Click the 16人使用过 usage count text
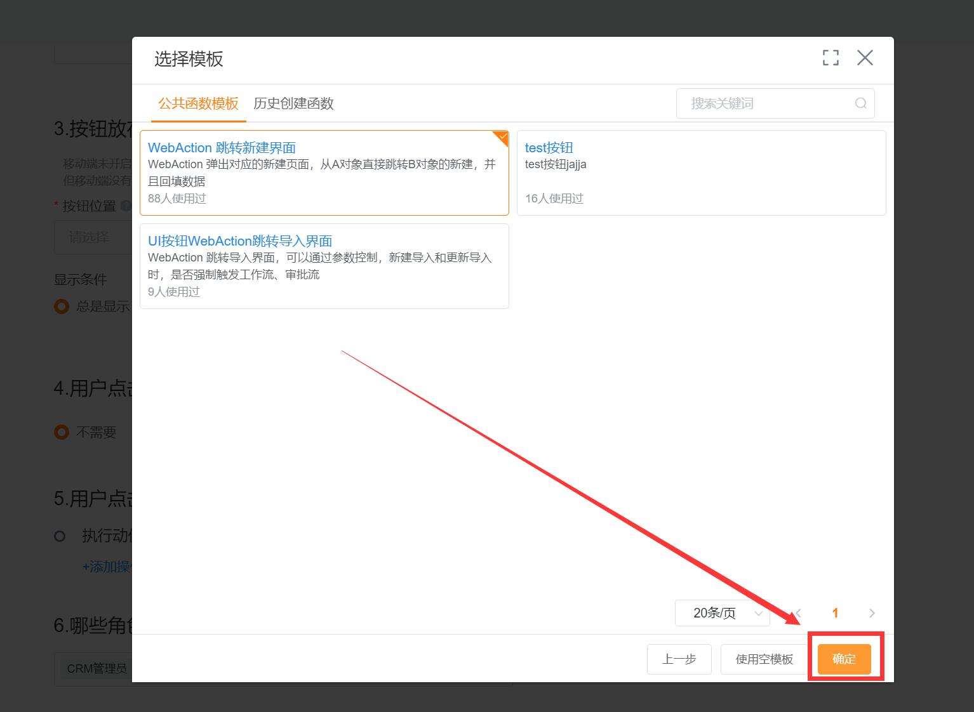This screenshot has width=974, height=712. click(554, 199)
